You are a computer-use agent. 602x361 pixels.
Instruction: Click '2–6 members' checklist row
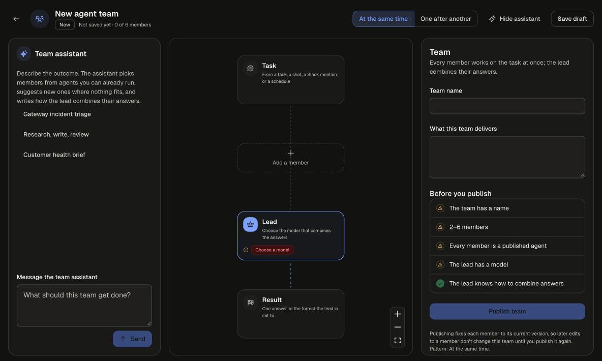pyautogui.click(x=507, y=227)
